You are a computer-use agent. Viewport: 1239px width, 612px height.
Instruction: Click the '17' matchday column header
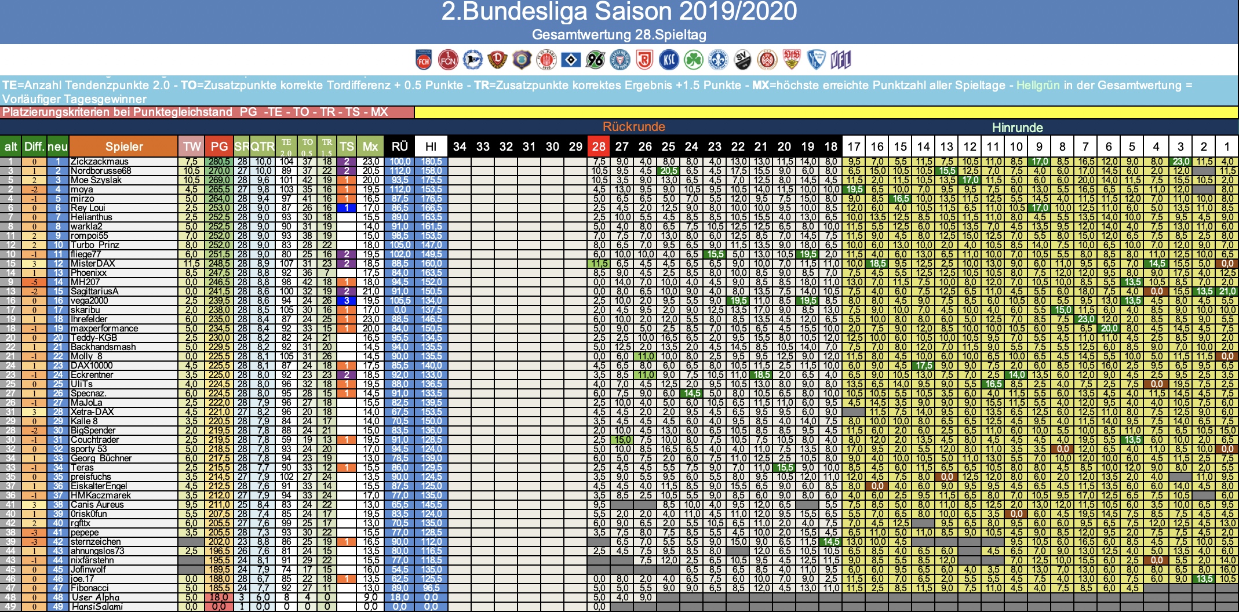854,147
